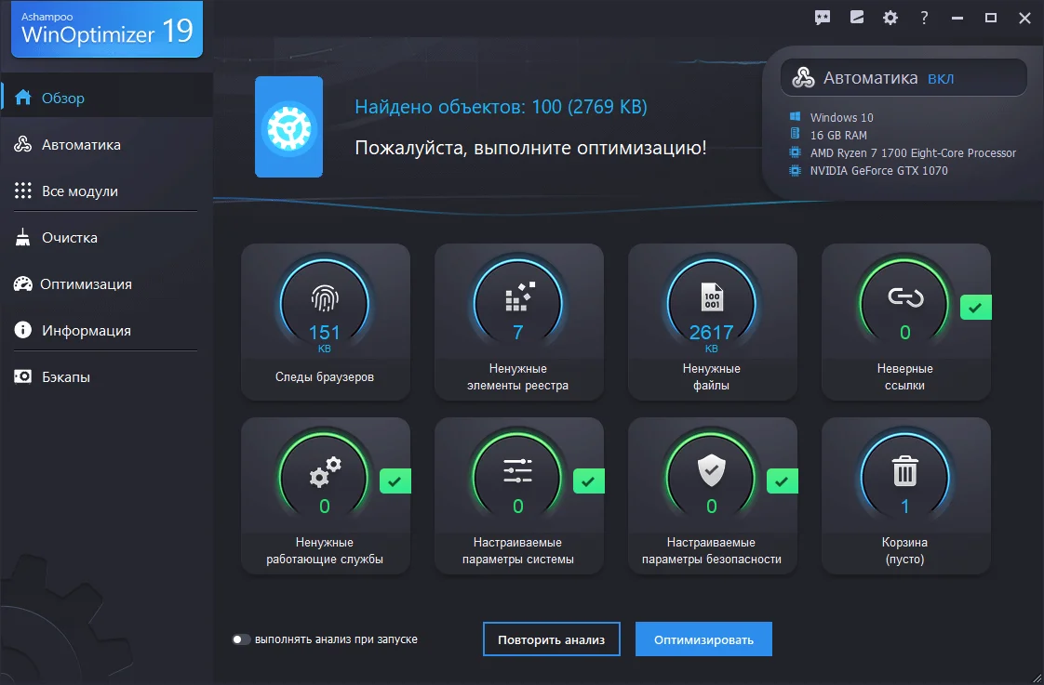
Task: Click the feedback chat icon in title bar
Action: click(x=823, y=17)
